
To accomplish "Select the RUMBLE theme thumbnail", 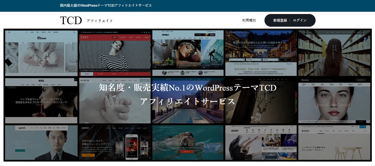I will 188,53.
